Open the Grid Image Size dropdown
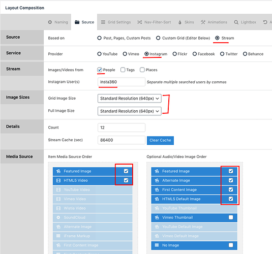 coord(130,99)
